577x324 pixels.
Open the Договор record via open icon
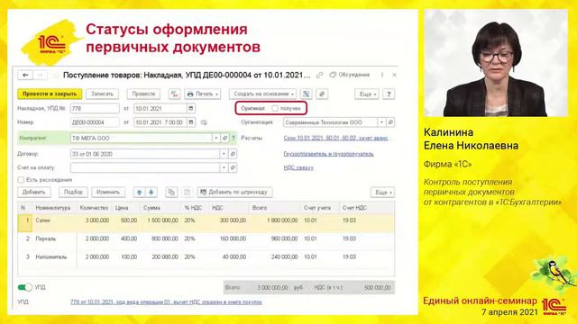pos(233,154)
